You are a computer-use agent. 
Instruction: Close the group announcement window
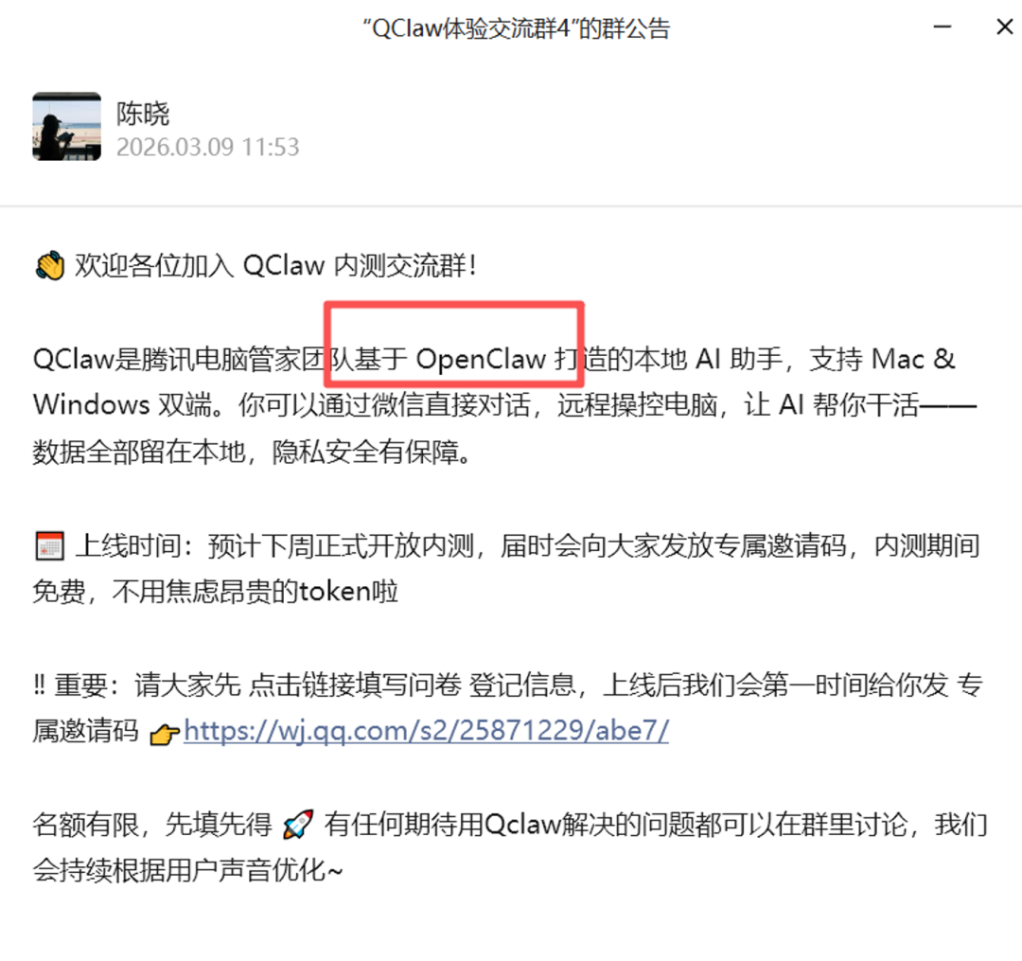point(1004,27)
